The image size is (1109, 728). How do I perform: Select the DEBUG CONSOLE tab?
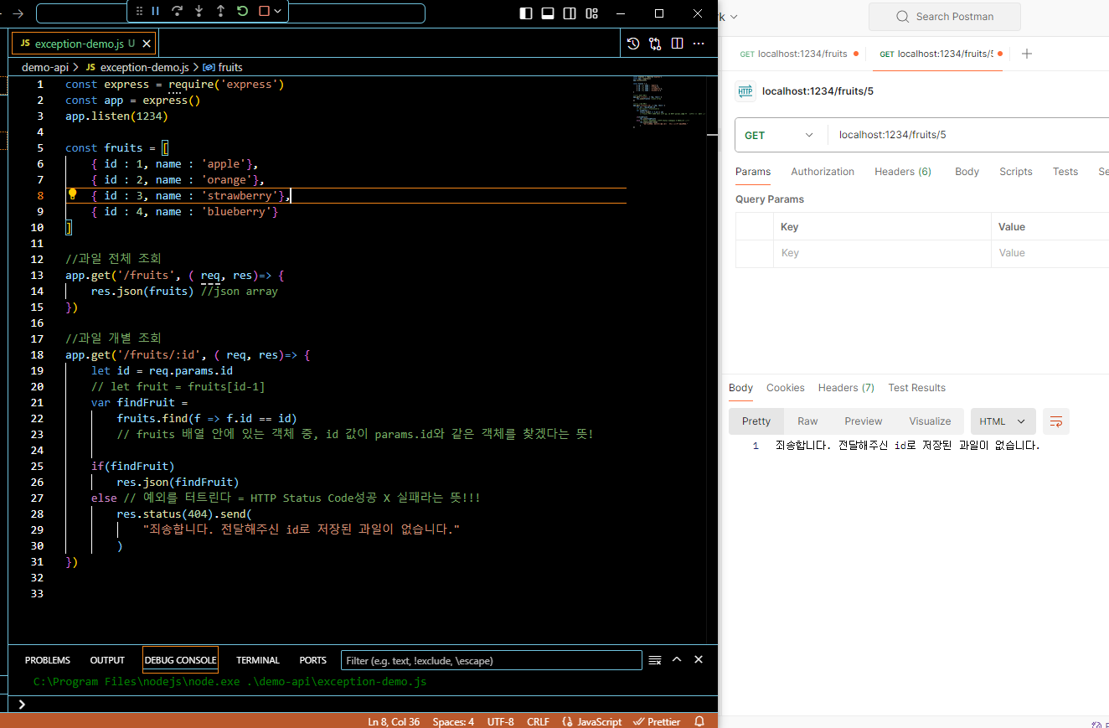coord(180,660)
